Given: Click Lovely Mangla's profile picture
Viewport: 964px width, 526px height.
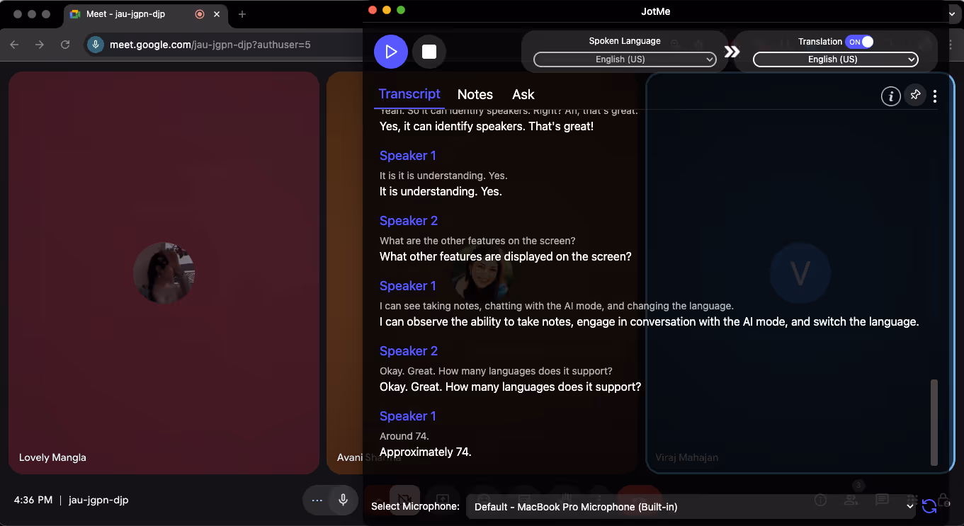Looking at the screenshot, I should coord(164,273).
